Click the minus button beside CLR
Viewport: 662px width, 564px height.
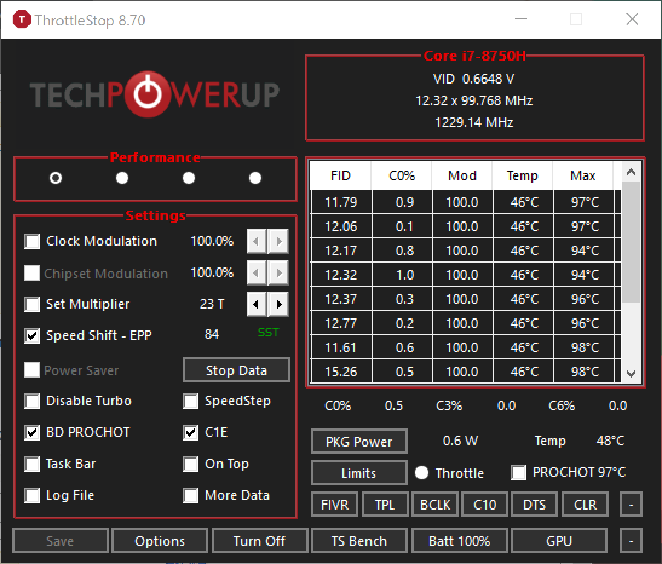pos(631,505)
